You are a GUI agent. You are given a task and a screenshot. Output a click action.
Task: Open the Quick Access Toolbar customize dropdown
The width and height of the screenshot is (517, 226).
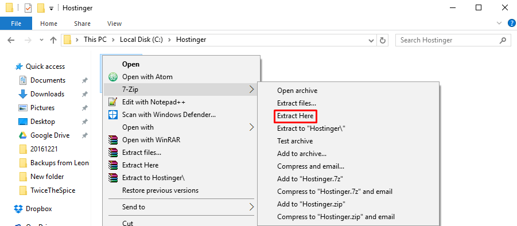(x=51, y=8)
